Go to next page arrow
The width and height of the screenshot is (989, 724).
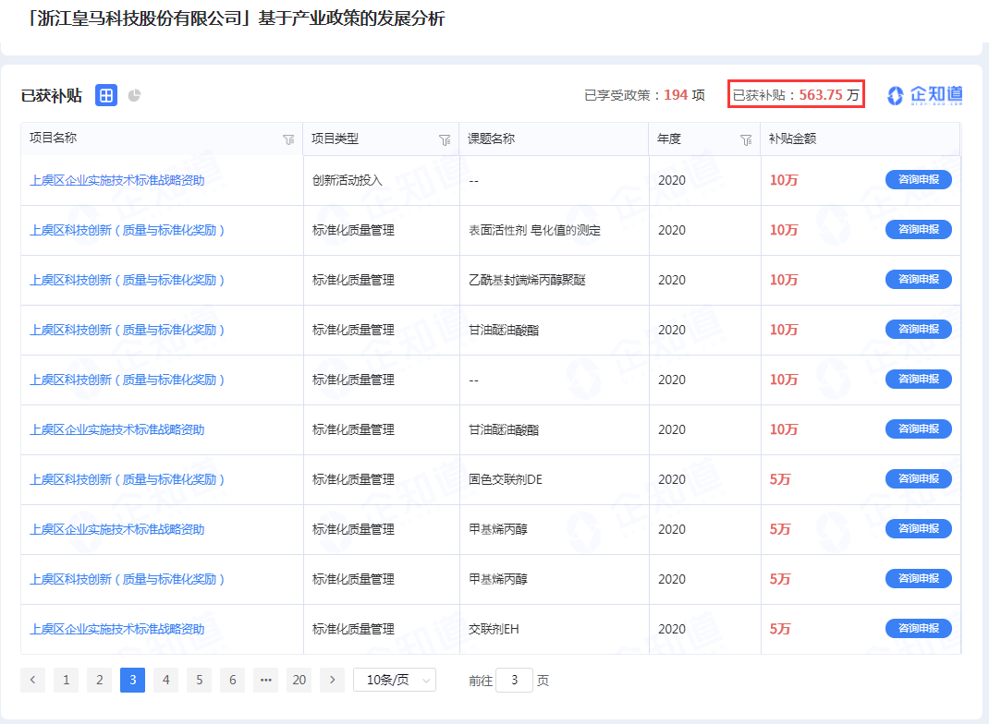click(x=333, y=680)
